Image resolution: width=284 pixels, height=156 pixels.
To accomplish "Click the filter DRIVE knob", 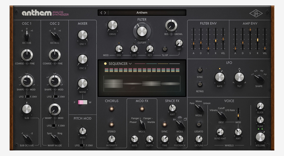I will tap(113, 25).
